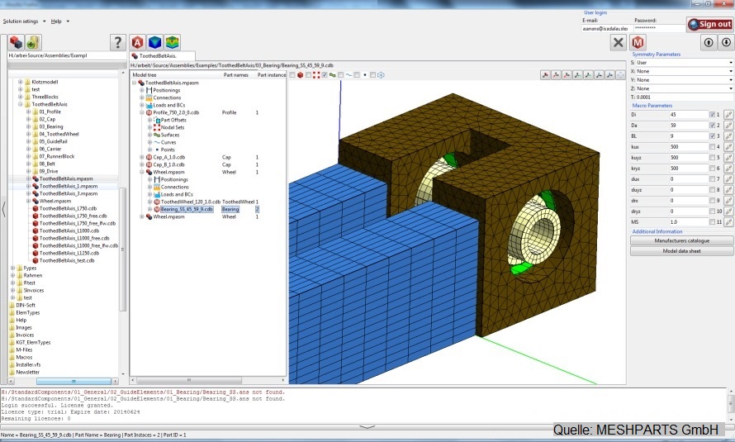Expand the 04_ToothedWheel folder
This screenshot has height=442, width=735.
coord(27,133)
